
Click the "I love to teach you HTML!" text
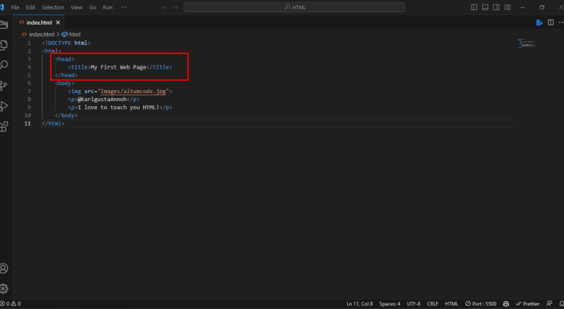point(119,108)
